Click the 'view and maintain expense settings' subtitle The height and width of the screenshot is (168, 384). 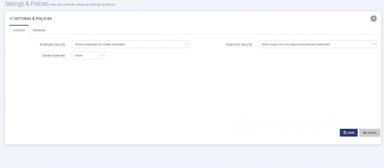click(x=83, y=5)
